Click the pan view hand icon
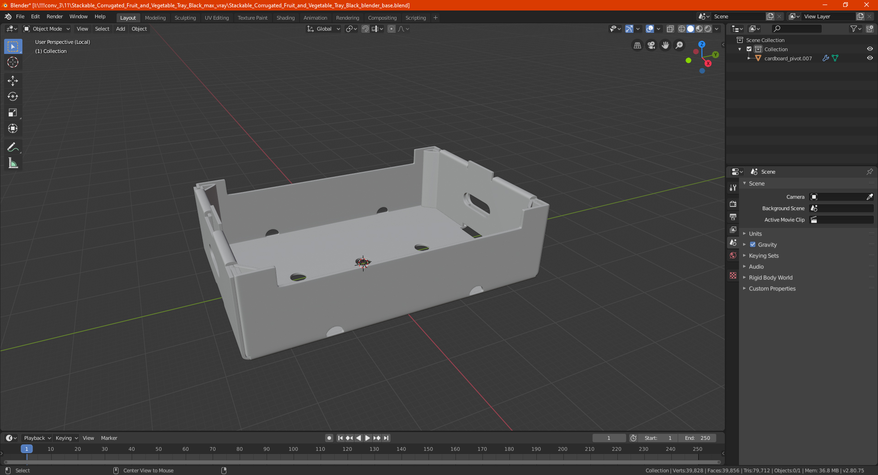 pos(665,45)
